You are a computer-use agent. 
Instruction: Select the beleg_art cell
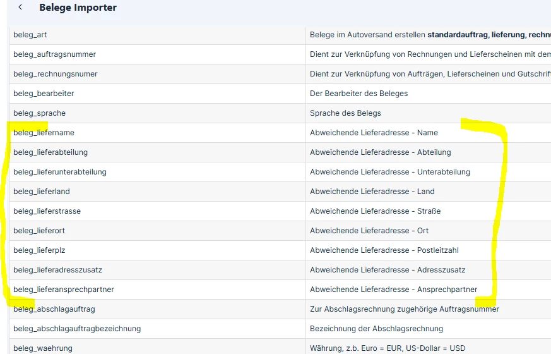pos(157,35)
